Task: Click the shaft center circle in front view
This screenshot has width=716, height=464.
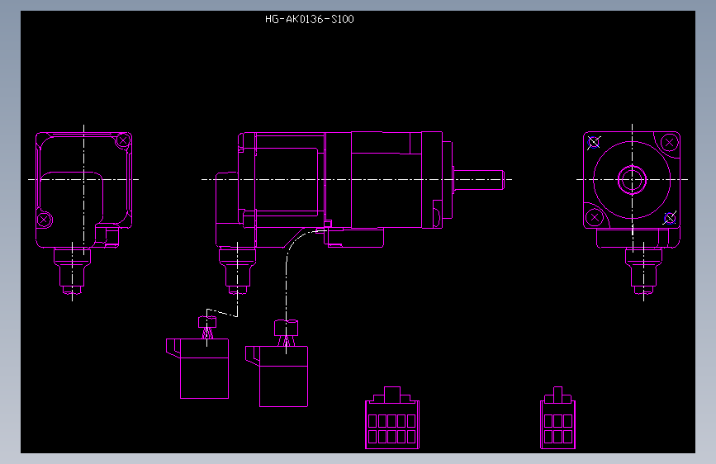Action: click(632, 179)
